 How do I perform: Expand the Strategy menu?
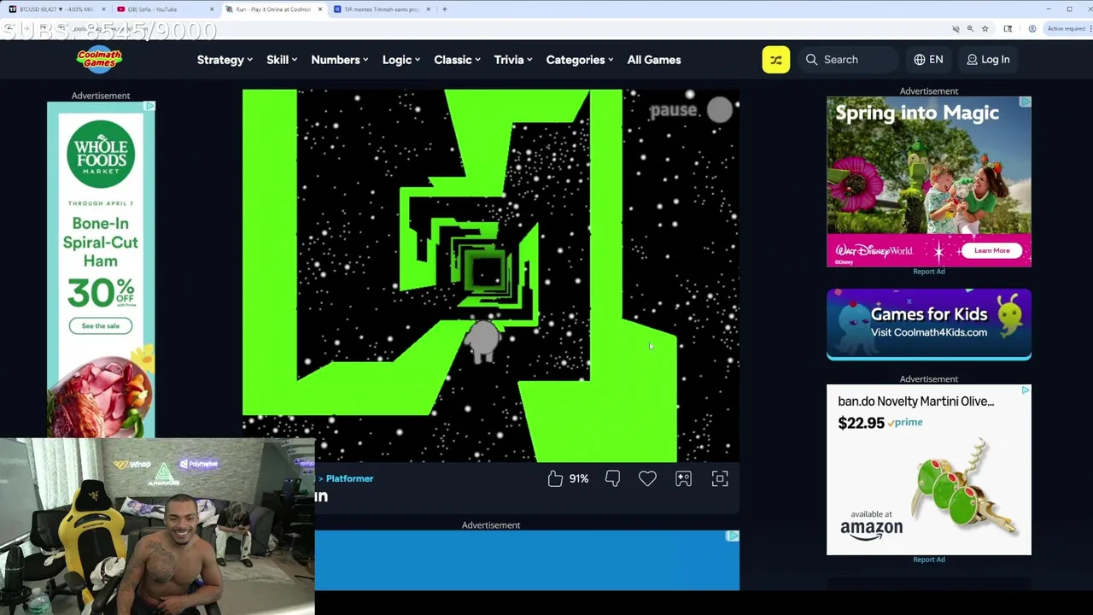(x=225, y=60)
